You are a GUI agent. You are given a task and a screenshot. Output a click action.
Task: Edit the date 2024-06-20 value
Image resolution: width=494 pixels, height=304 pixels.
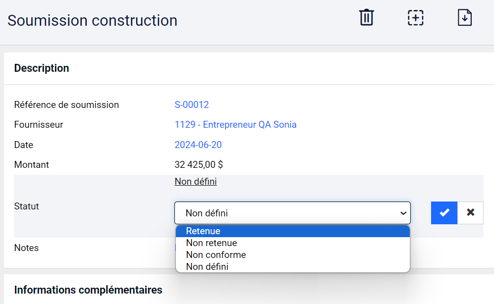(x=198, y=145)
